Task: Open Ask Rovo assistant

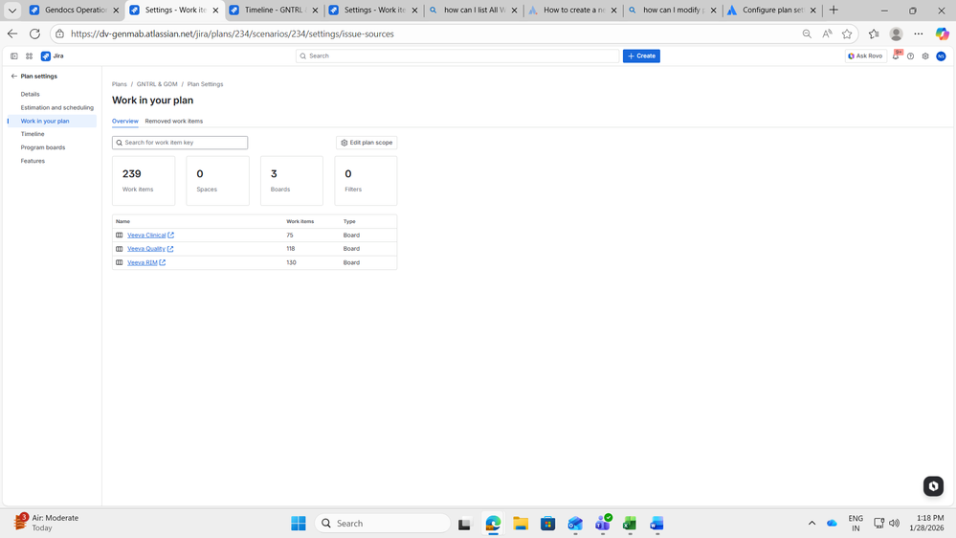Action: (x=866, y=56)
